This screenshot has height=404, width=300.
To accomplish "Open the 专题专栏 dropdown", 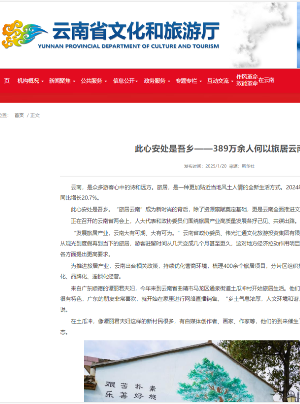I will click(188, 81).
